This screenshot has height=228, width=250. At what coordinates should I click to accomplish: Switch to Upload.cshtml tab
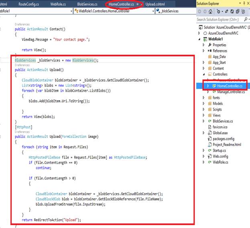point(155,4)
